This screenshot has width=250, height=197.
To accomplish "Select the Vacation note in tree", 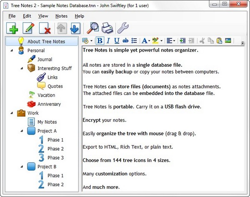I will coord(46,95).
